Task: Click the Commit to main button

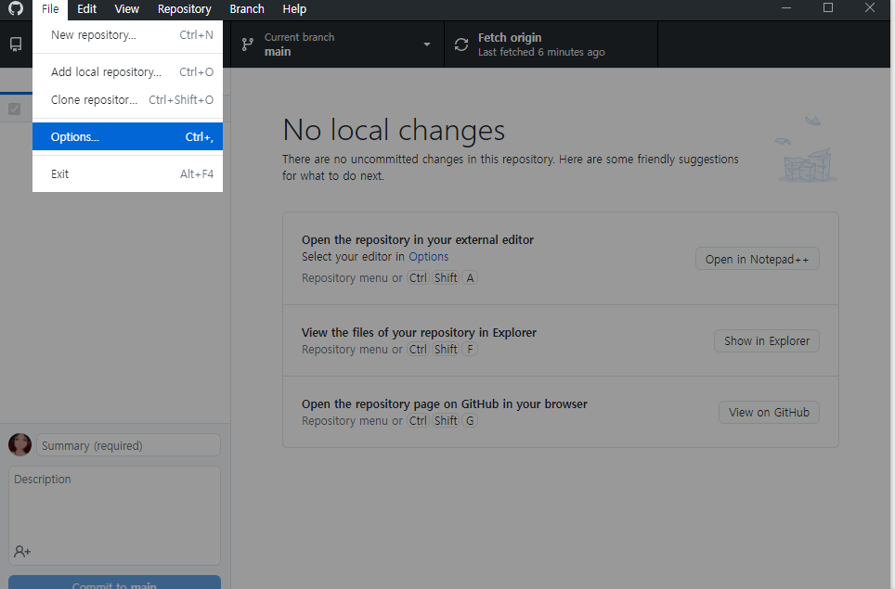Action: pos(115,583)
